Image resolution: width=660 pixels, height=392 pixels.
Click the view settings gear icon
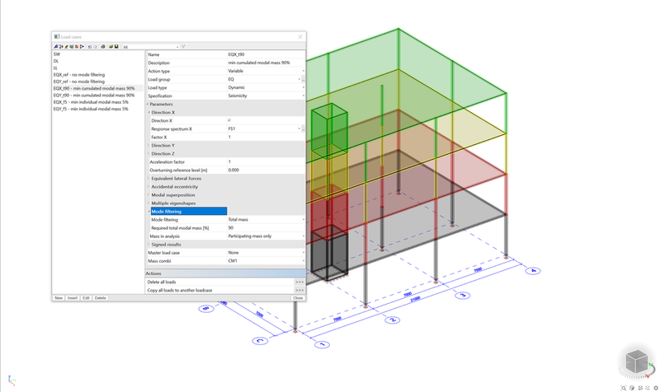click(656, 388)
